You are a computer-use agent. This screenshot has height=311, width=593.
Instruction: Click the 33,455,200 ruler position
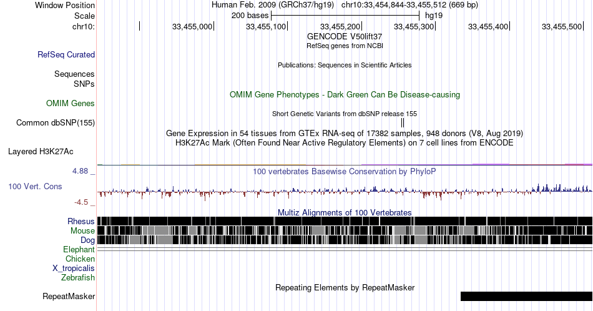(x=340, y=26)
